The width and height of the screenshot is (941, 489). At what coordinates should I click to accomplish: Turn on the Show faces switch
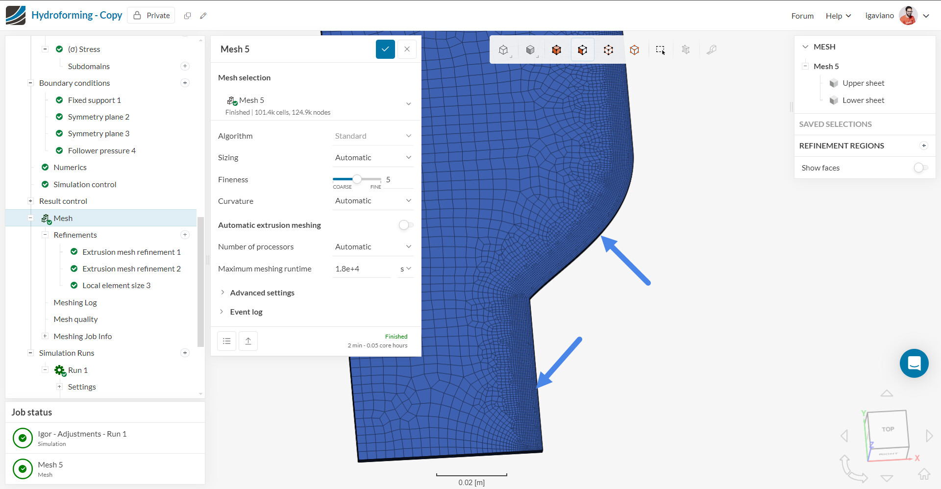920,168
